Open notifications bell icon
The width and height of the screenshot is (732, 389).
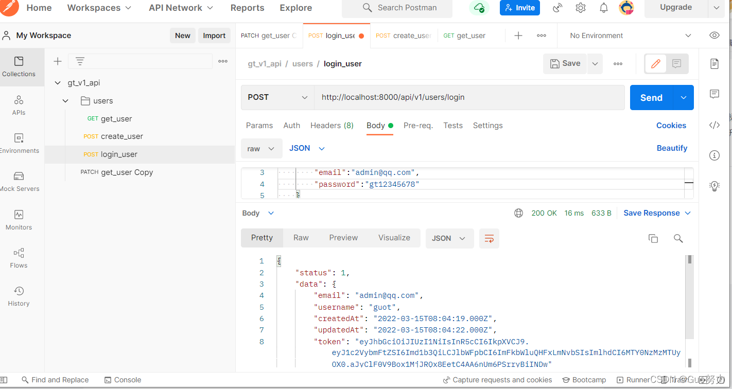click(x=604, y=8)
